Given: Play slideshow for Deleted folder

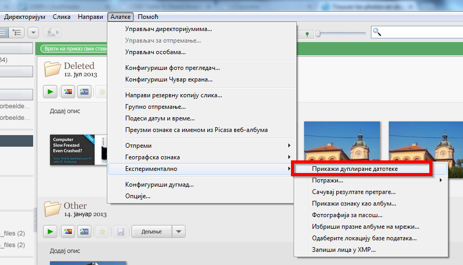Looking at the screenshot, I should click(x=50, y=92).
